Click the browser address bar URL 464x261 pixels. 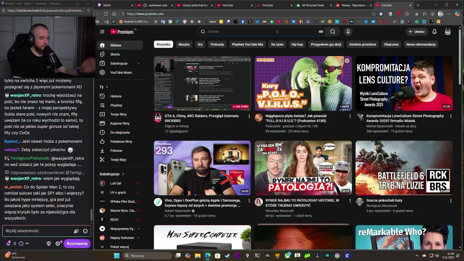pyautogui.click(x=145, y=14)
